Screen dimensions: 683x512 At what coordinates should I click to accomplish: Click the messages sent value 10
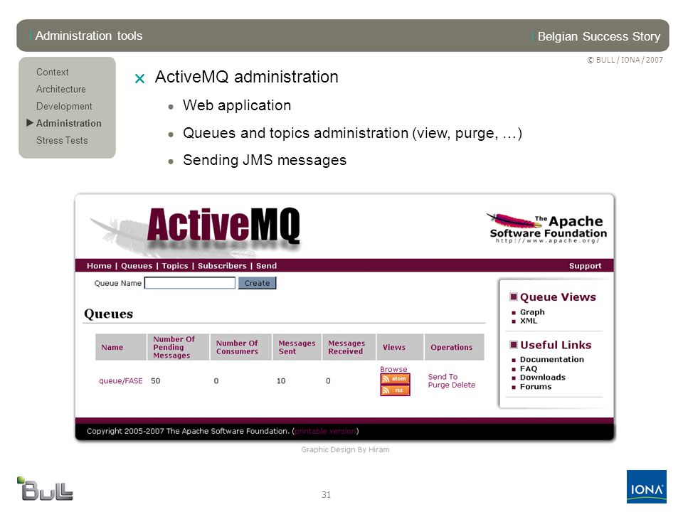(281, 381)
